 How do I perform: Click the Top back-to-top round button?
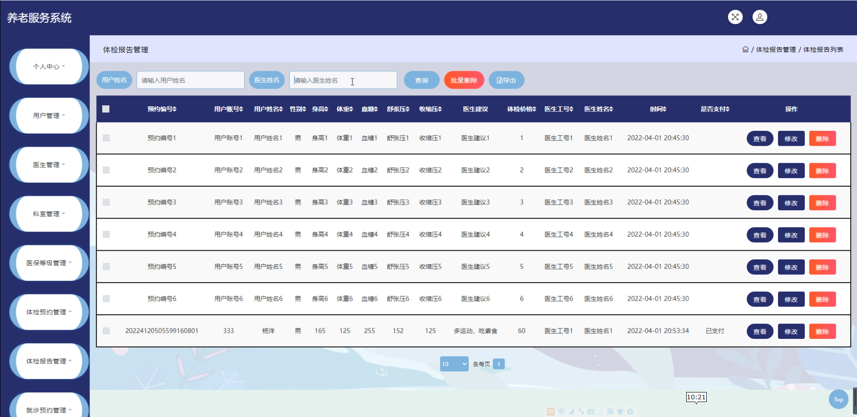coord(838,399)
